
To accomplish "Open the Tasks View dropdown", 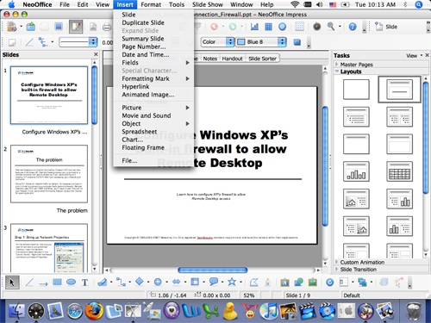I will click(414, 55).
